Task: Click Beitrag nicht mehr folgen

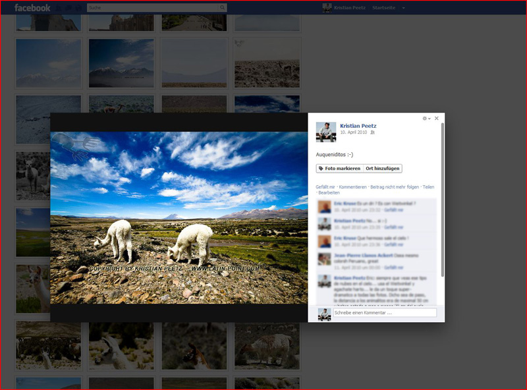Action: coord(395,187)
